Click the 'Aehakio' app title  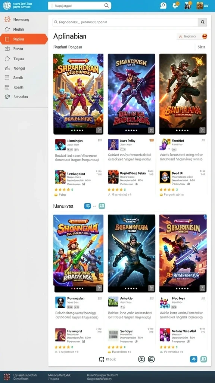pos(127,298)
